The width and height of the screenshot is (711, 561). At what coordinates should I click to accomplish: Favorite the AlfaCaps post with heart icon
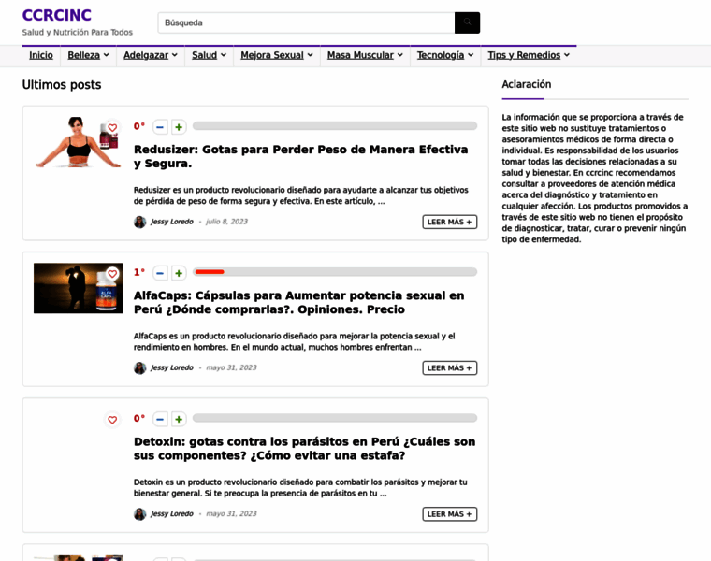[x=112, y=274]
